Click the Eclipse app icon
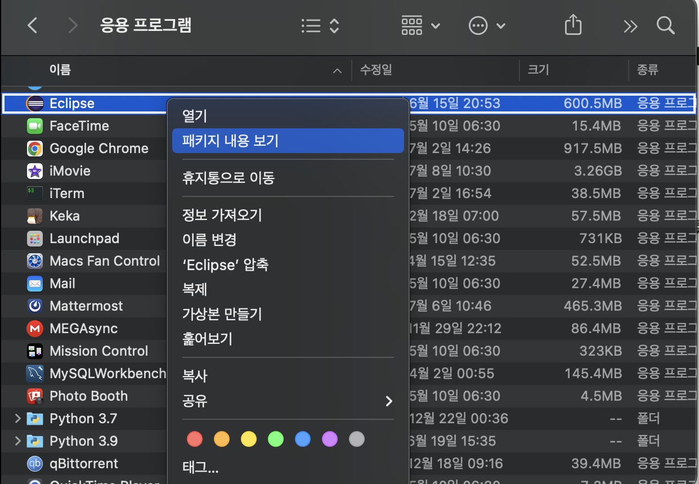The width and height of the screenshot is (699, 484). (x=35, y=104)
